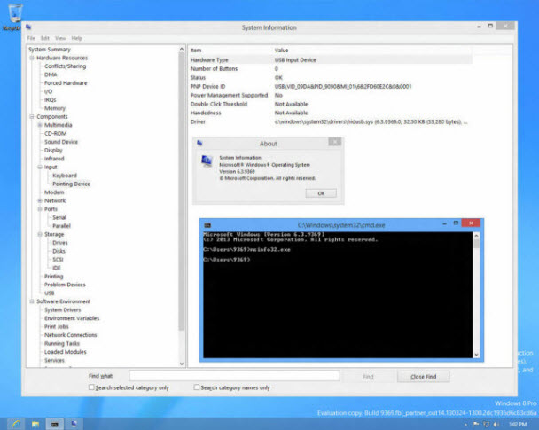The height and width of the screenshot is (430, 539).
Task: Click the computer icon in the About dialog
Action: point(206,160)
